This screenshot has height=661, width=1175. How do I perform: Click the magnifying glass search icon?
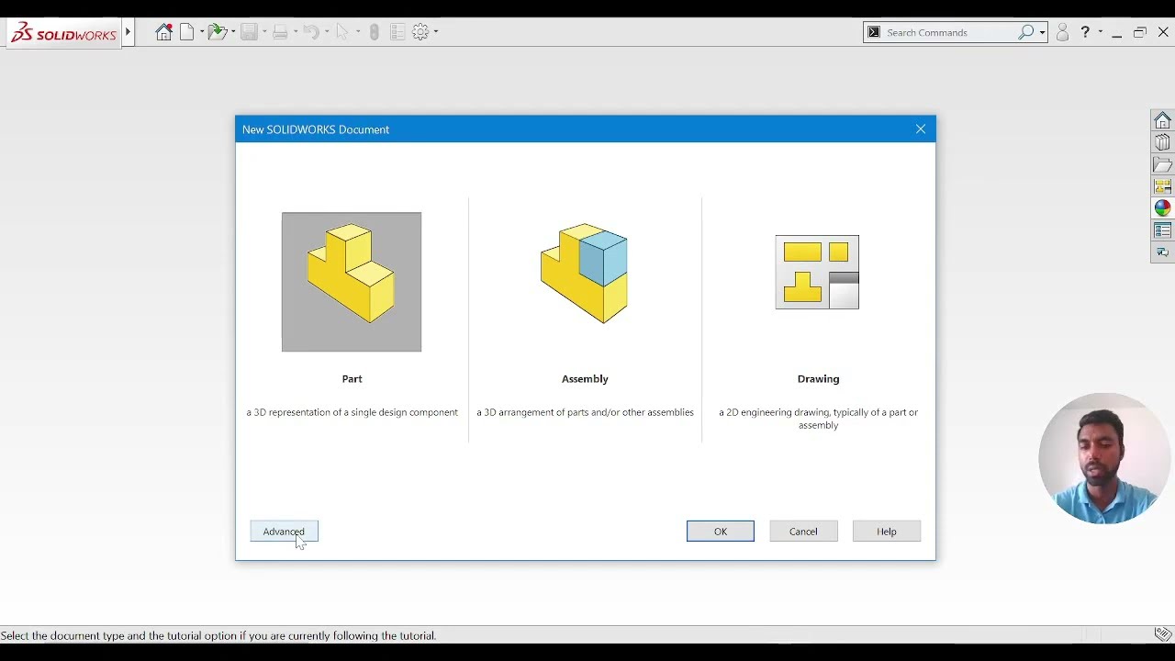[1026, 32]
